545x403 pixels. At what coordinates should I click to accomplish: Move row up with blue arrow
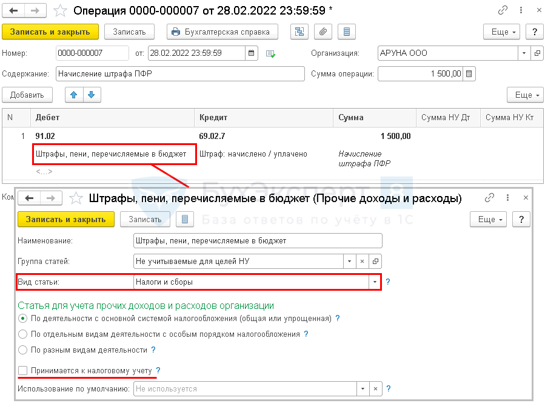pos(73,95)
